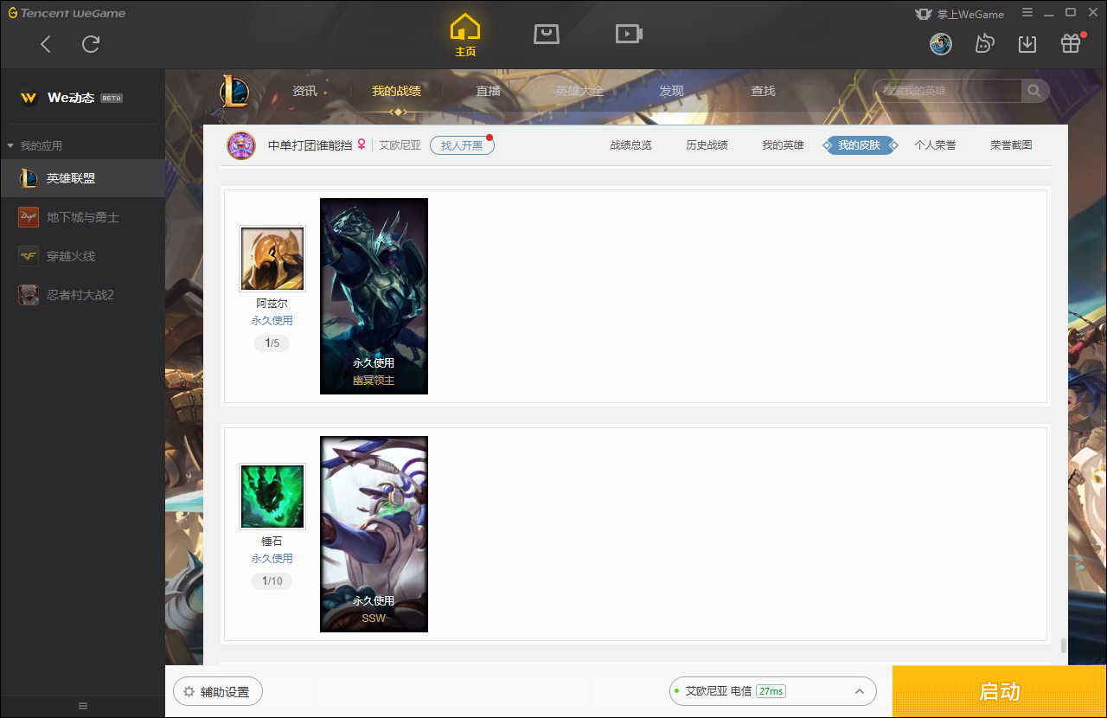
Task: Refresh the current page
Action: (x=91, y=44)
